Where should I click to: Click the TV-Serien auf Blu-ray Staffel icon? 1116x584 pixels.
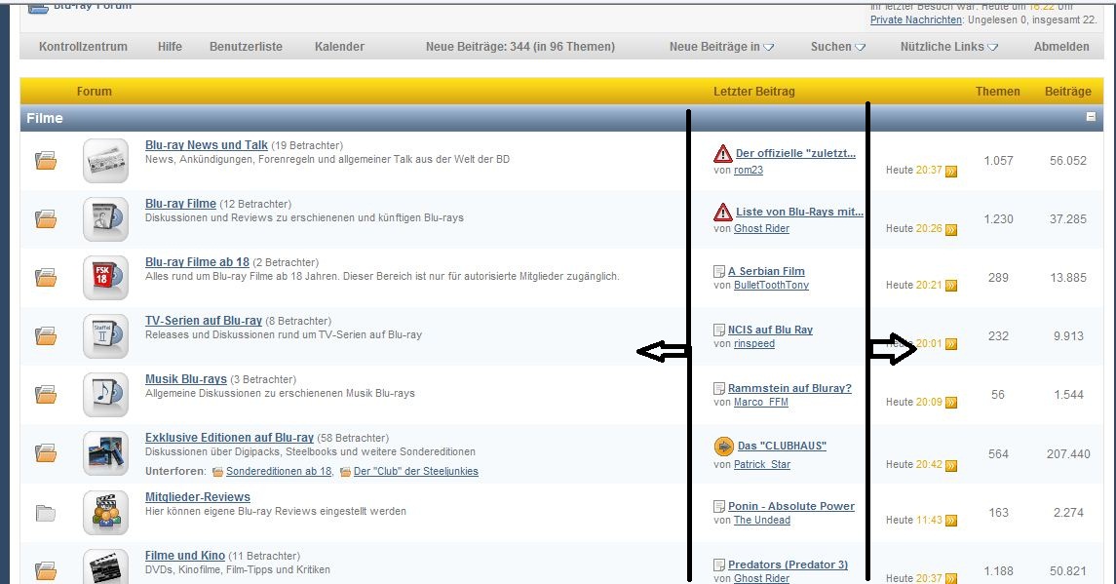pos(106,335)
